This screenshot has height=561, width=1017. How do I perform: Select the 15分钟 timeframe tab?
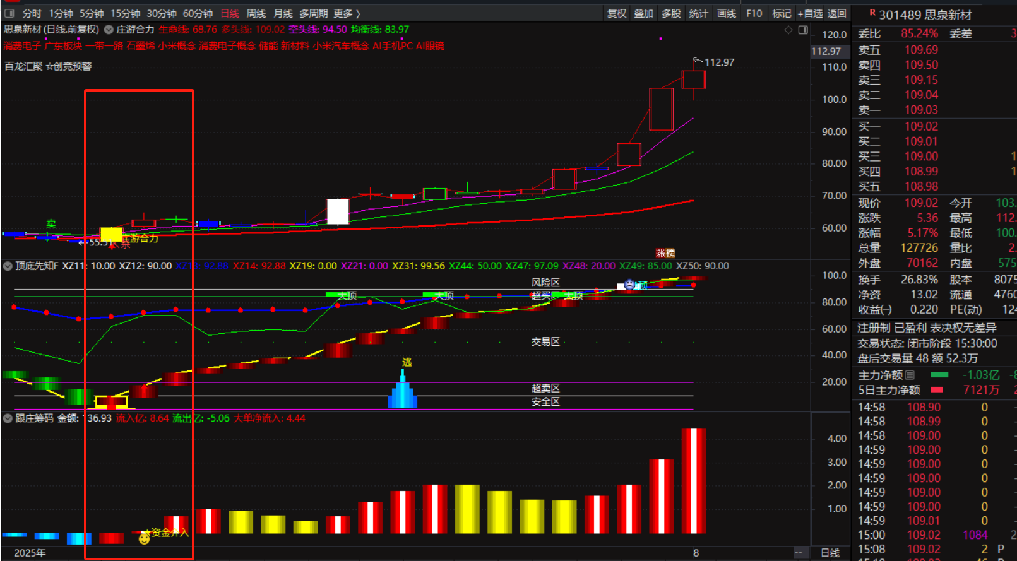(x=125, y=13)
